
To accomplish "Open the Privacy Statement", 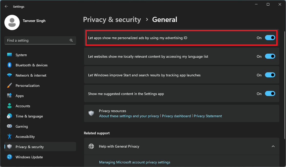I will (x=208, y=116).
